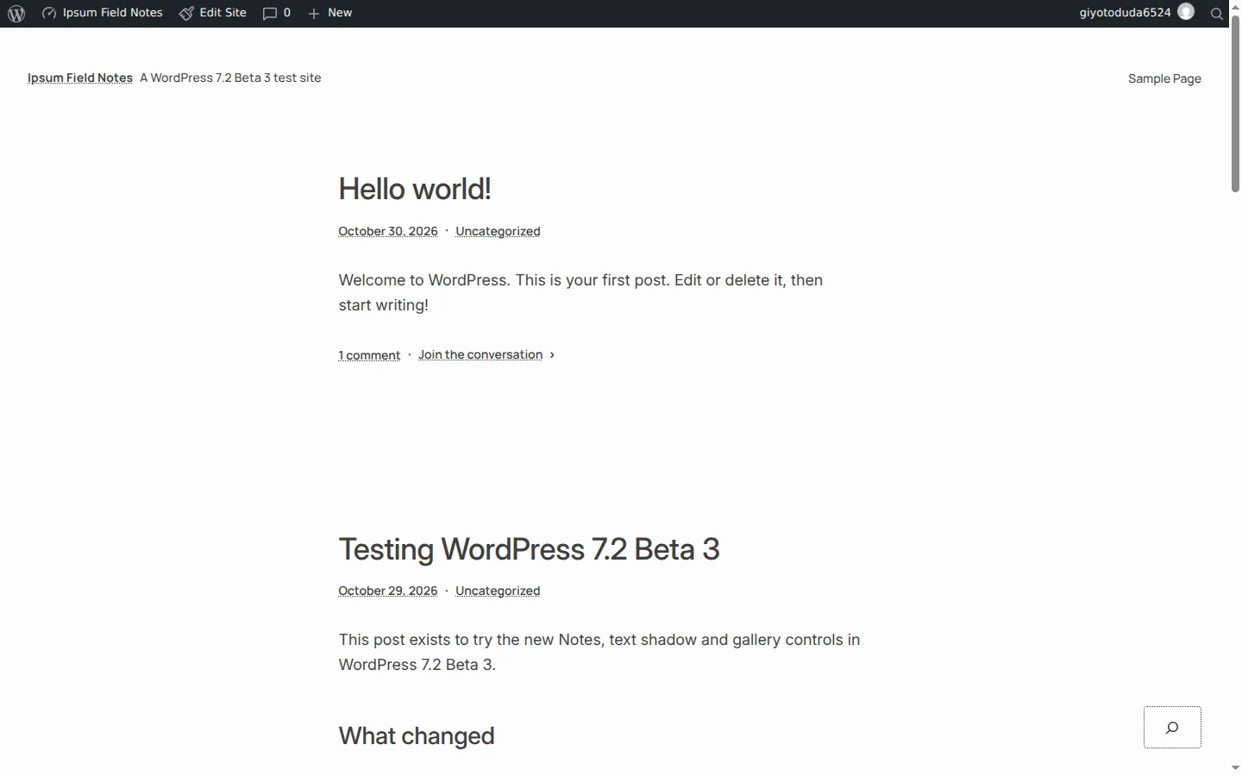This screenshot has height=776, width=1242.
Task: Click the tagline A WordPress 7.2 Beta 3 test site
Action: (230, 78)
